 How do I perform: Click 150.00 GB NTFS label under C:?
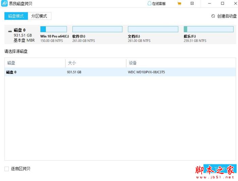coord(52,41)
